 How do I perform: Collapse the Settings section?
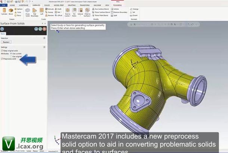click(x=44, y=47)
